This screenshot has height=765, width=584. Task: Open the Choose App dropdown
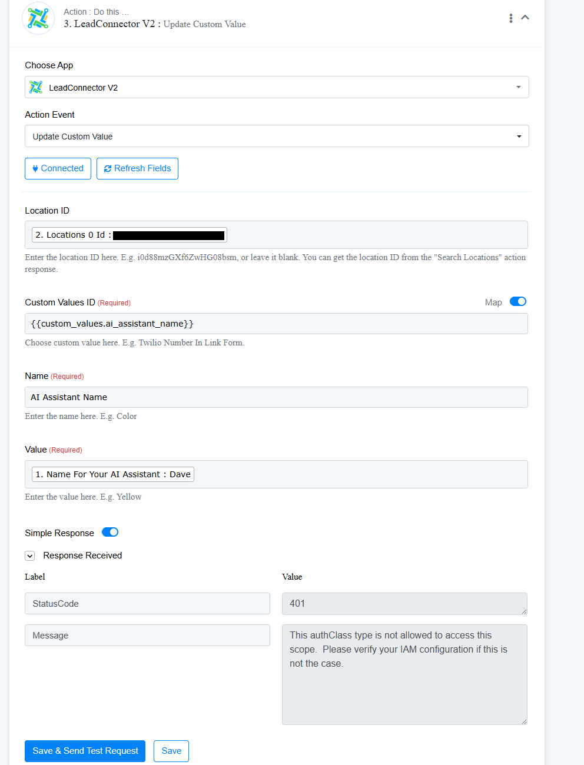(277, 87)
